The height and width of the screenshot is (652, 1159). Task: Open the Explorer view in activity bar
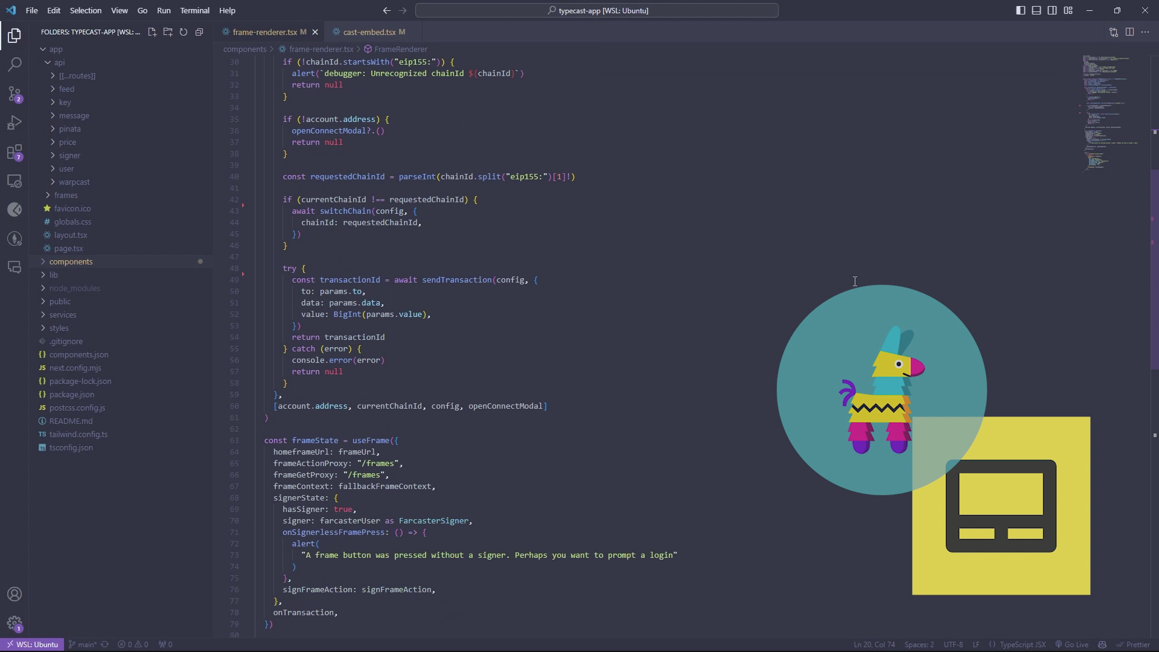point(14,36)
